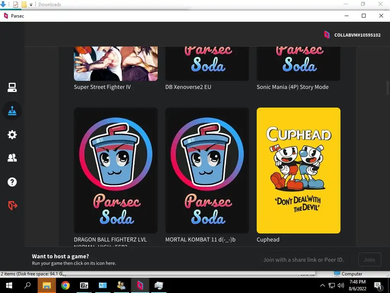Show hidden system tray icons

tap(322, 285)
